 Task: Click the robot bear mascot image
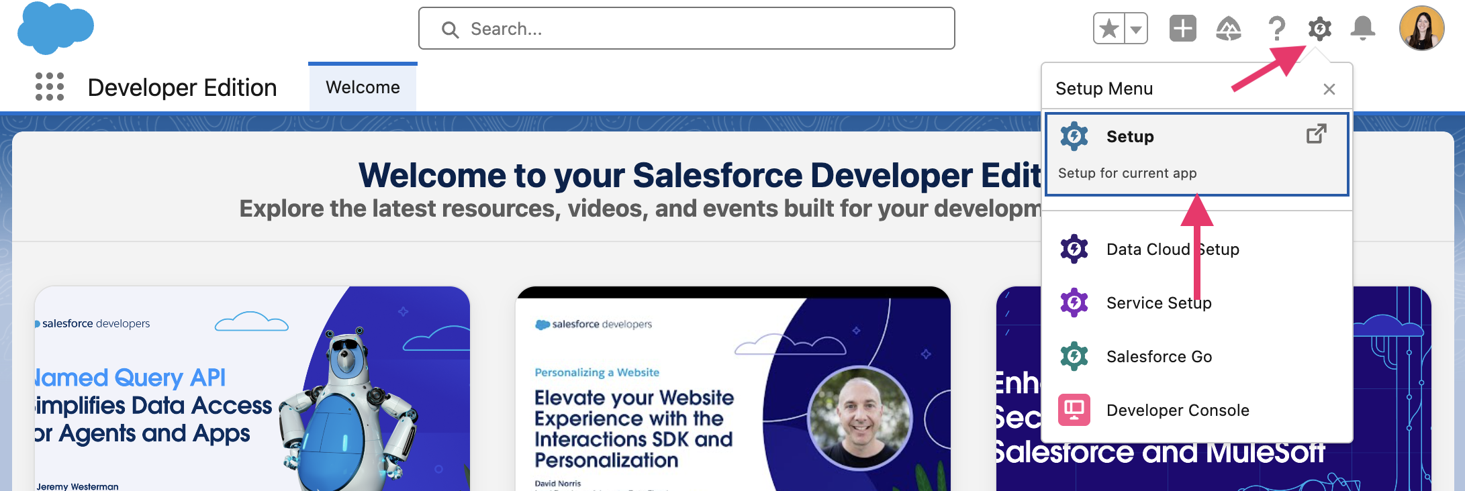pyautogui.click(x=348, y=408)
